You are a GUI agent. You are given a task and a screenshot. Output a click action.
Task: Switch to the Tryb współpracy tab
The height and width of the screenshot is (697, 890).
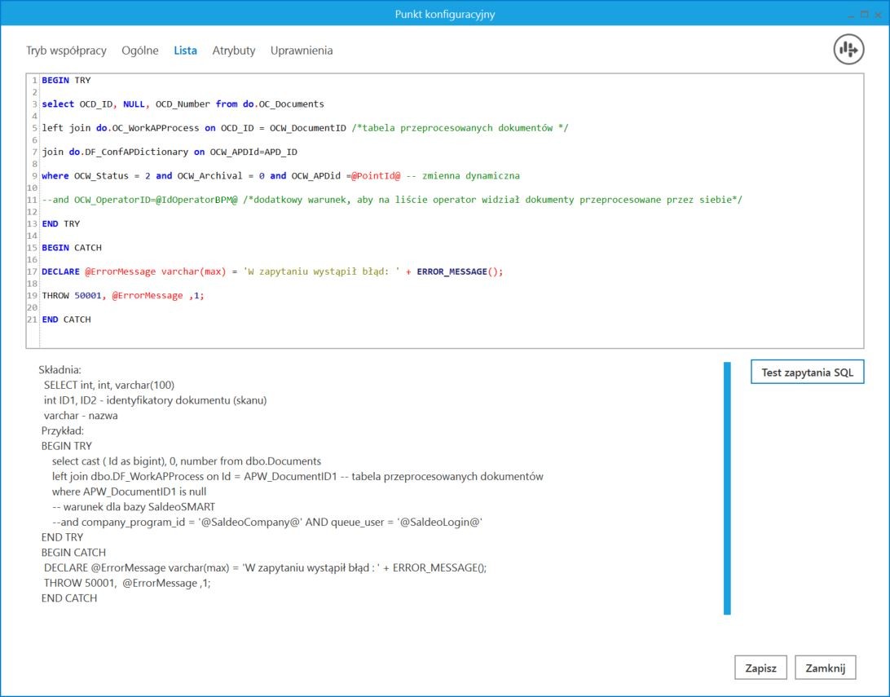click(66, 51)
